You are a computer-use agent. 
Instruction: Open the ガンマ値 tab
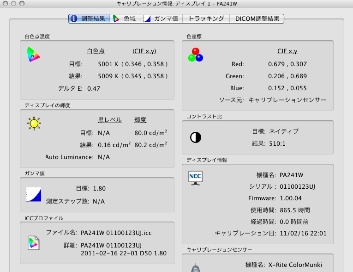pos(161,19)
